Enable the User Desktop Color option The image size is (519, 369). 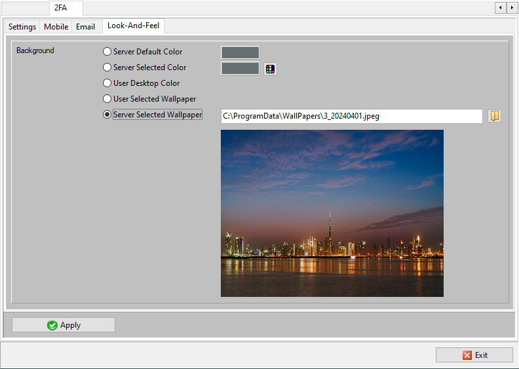107,83
